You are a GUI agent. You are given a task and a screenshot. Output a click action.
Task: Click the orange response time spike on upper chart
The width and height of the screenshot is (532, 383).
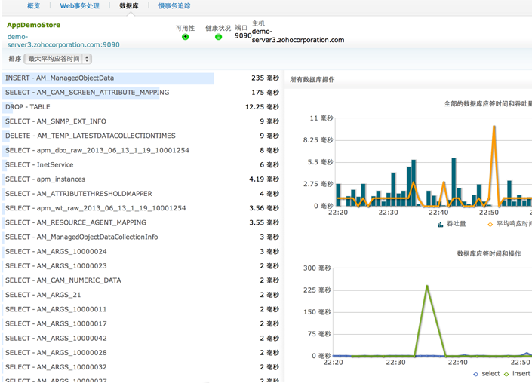pos(494,127)
